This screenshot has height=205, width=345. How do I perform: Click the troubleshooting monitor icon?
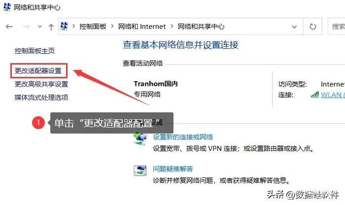140,171
